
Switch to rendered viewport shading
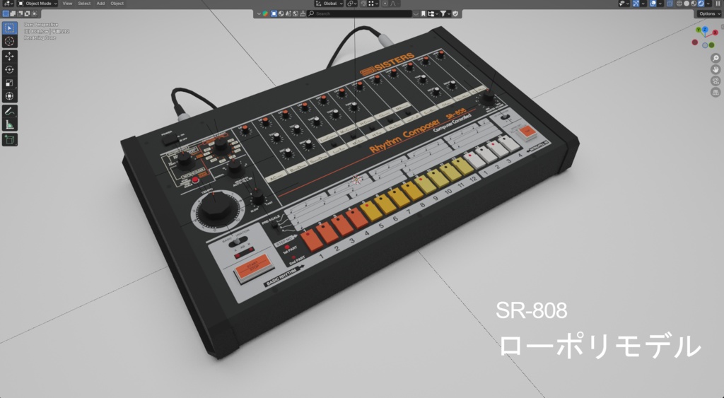[701, 4]
